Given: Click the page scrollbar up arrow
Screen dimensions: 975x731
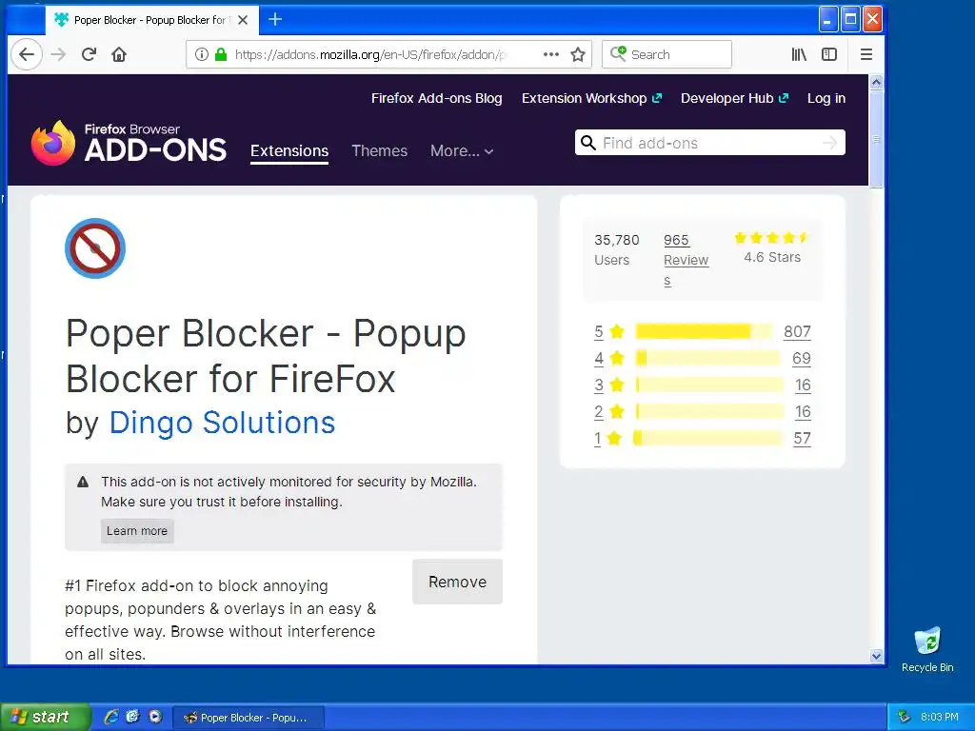Looking at the screenshot, I should 876,82.
